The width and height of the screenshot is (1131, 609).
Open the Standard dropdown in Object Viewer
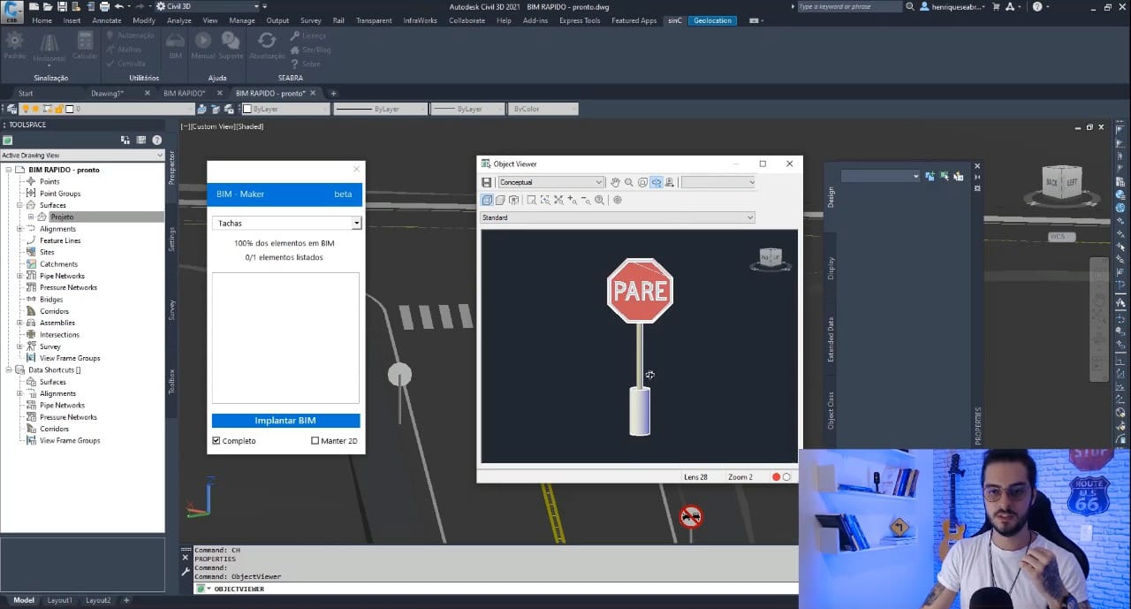pos(618,217)
